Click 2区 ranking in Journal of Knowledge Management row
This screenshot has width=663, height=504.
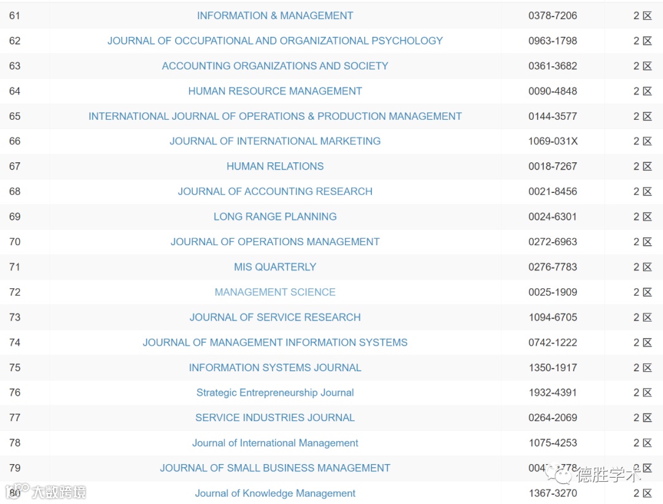(x=643, y=494)
